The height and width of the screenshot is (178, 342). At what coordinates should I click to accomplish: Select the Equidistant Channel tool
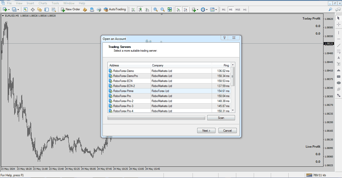(x=339, y=89)
